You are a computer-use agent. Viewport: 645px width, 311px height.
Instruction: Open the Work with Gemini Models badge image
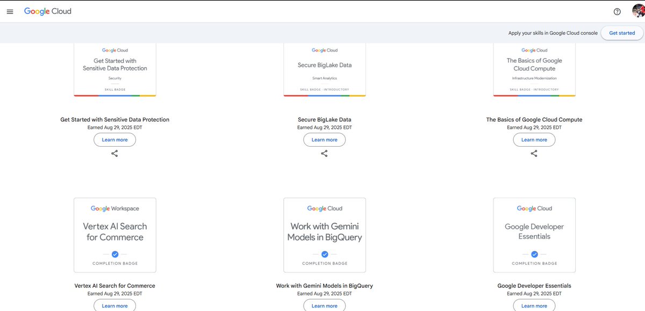[325, 235]
